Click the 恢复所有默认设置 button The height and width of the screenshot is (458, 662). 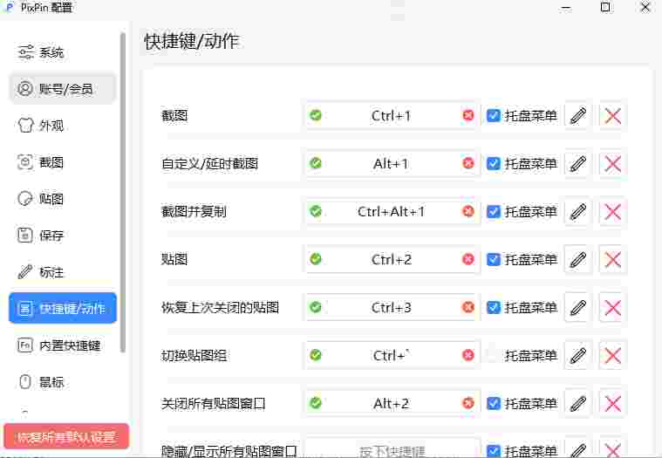66,437
